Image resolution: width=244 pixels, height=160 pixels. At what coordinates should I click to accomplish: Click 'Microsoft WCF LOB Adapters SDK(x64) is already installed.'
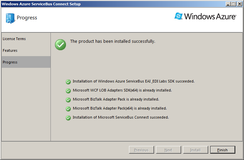pyautogui.click(x=122, y=90)
